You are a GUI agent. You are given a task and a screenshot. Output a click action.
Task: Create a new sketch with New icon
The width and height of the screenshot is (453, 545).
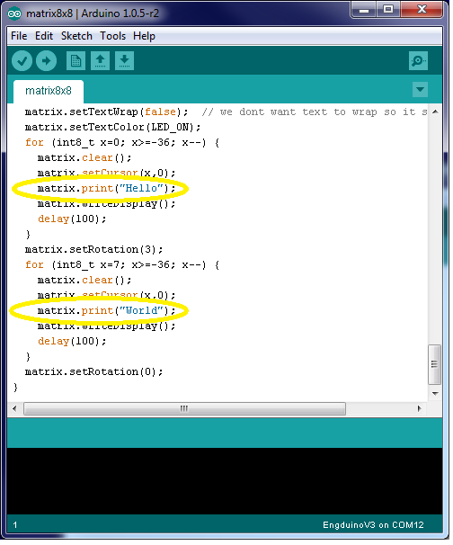point(75,61)
